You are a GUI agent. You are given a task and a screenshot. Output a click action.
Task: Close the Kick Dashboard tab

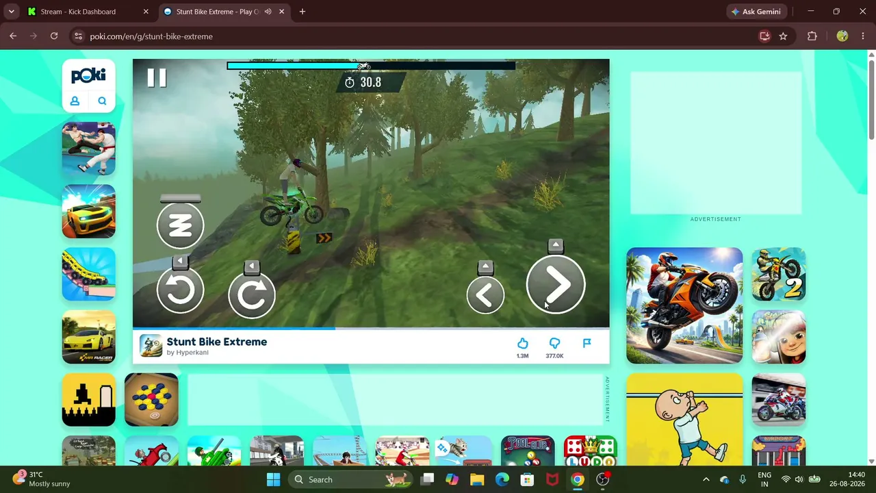pyautogui.click(x=146, y=12)
